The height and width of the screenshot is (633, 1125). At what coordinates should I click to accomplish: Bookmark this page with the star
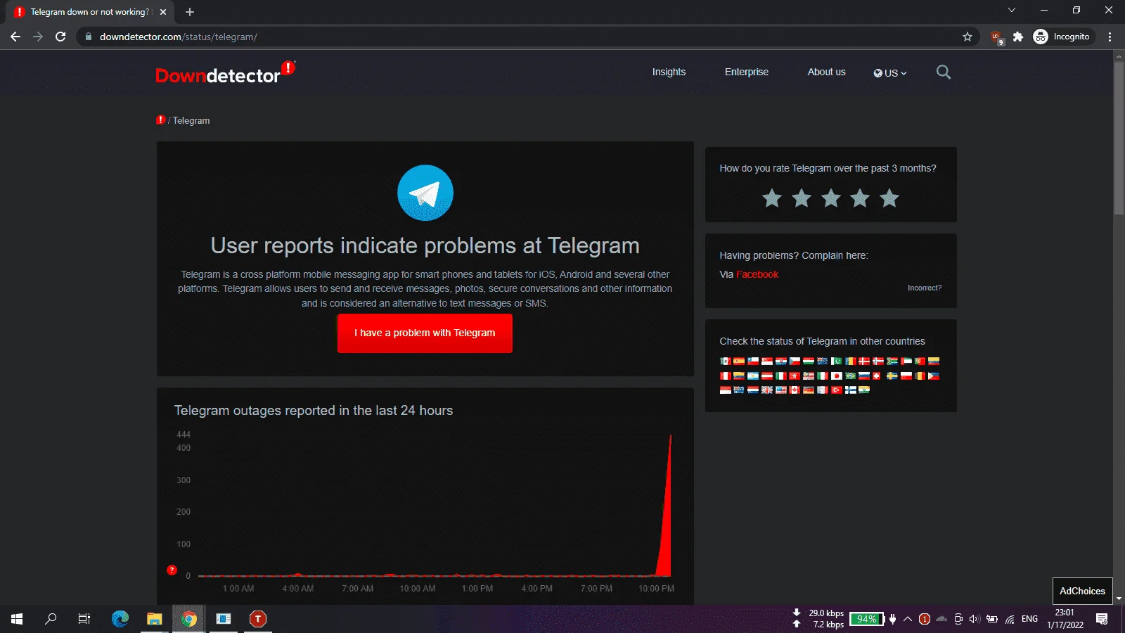click(967, 37)
